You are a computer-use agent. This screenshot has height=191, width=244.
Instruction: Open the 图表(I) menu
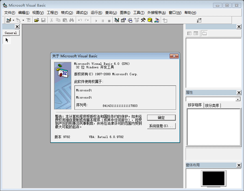point(125,13)
